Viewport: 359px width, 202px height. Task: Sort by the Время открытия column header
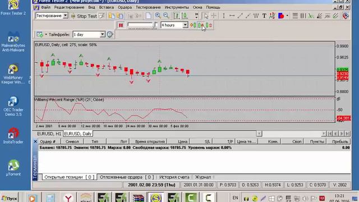pos(148,141)
